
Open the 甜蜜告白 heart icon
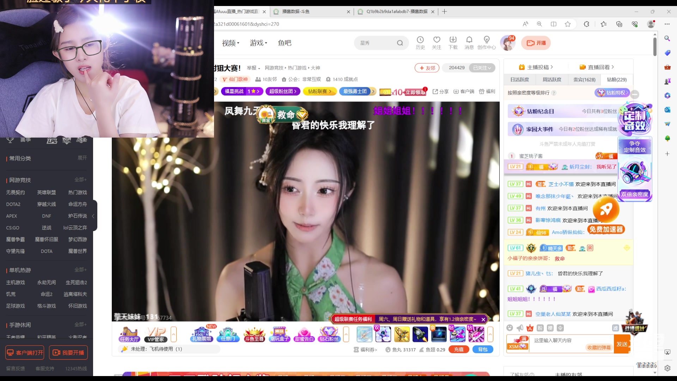(304, 334)
